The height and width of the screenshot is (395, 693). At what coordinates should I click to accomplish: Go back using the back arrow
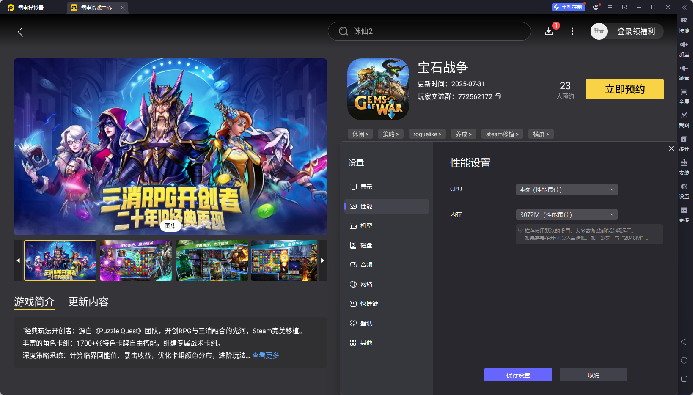[x=20, y=31]
